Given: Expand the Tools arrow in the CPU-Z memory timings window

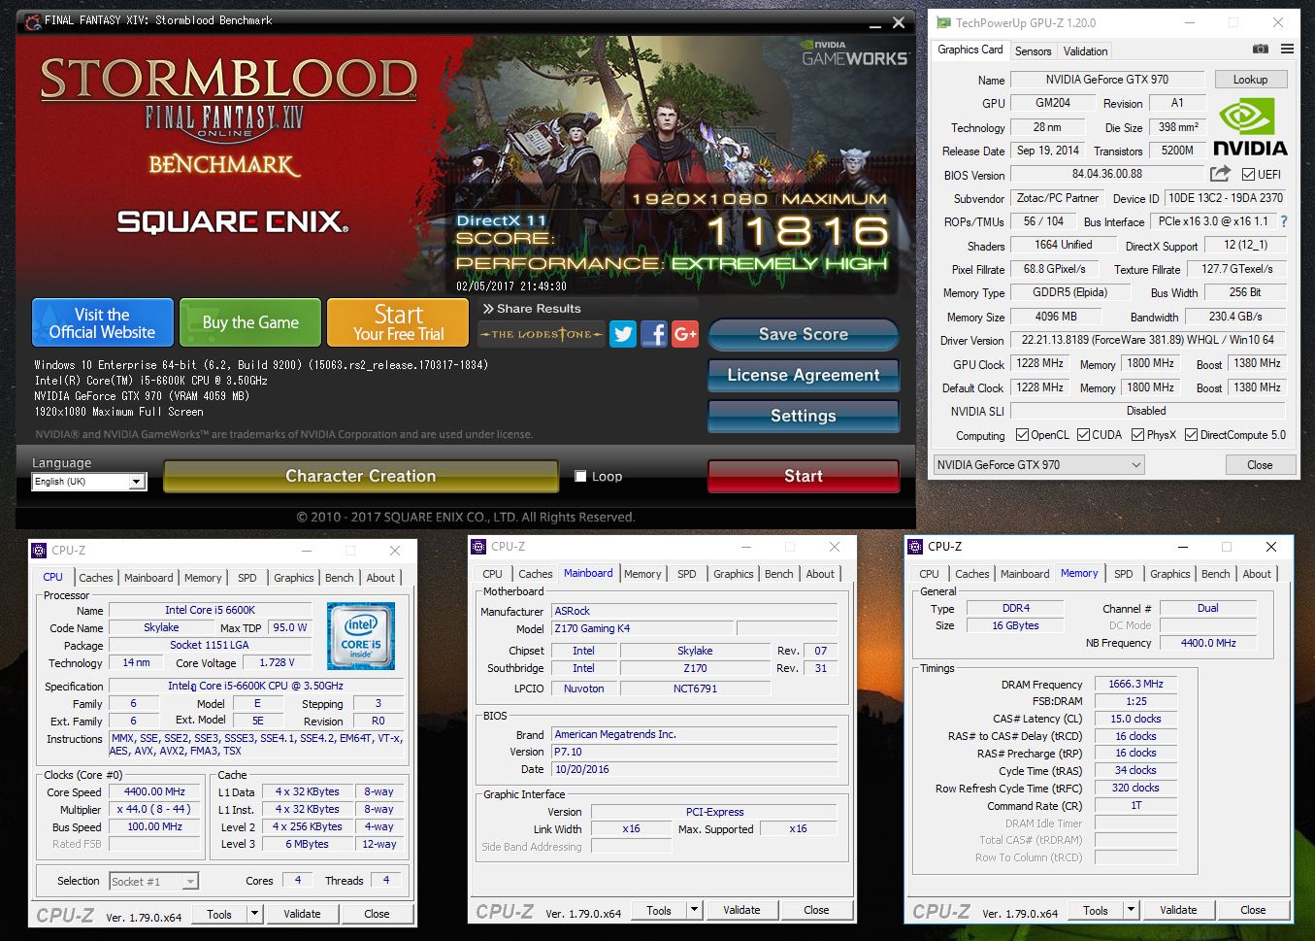Looking at the screenshot, I should [1131, 910].
